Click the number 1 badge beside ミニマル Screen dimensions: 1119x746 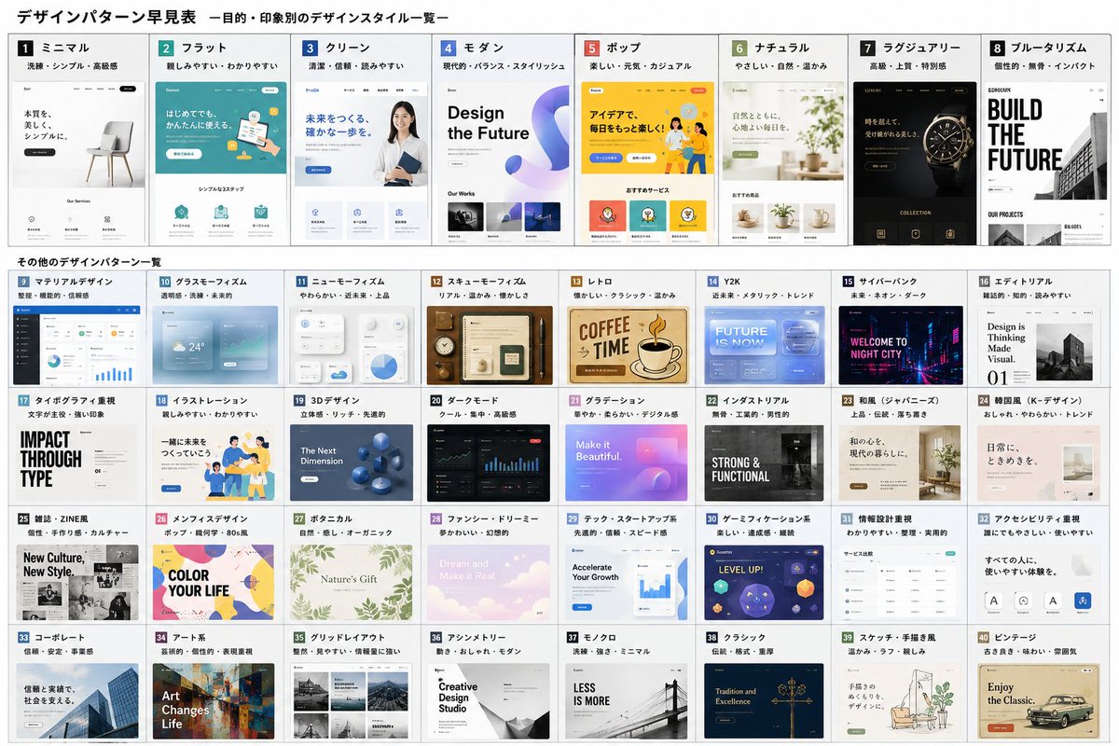(26, 48)
